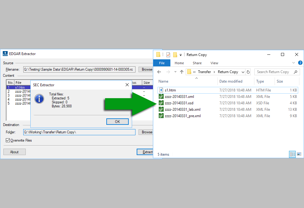The height and width of the screenshot is (208, 304).
Task: Select row number 5 in EDGAR content list
Action: pos(19,103)
